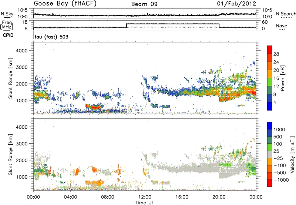Click the "20" label on Power colorbar
This screenshot has height=205, width=296.
click(276, 70)
